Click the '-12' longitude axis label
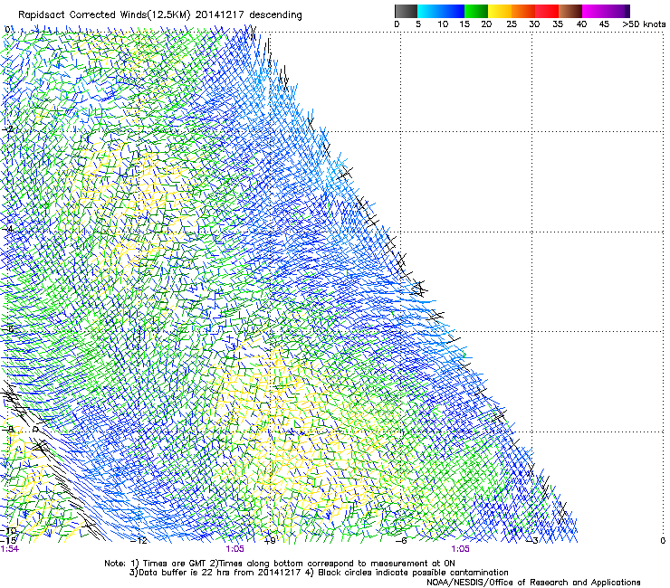This screenshot has width=670, height=588. point(139,541)
